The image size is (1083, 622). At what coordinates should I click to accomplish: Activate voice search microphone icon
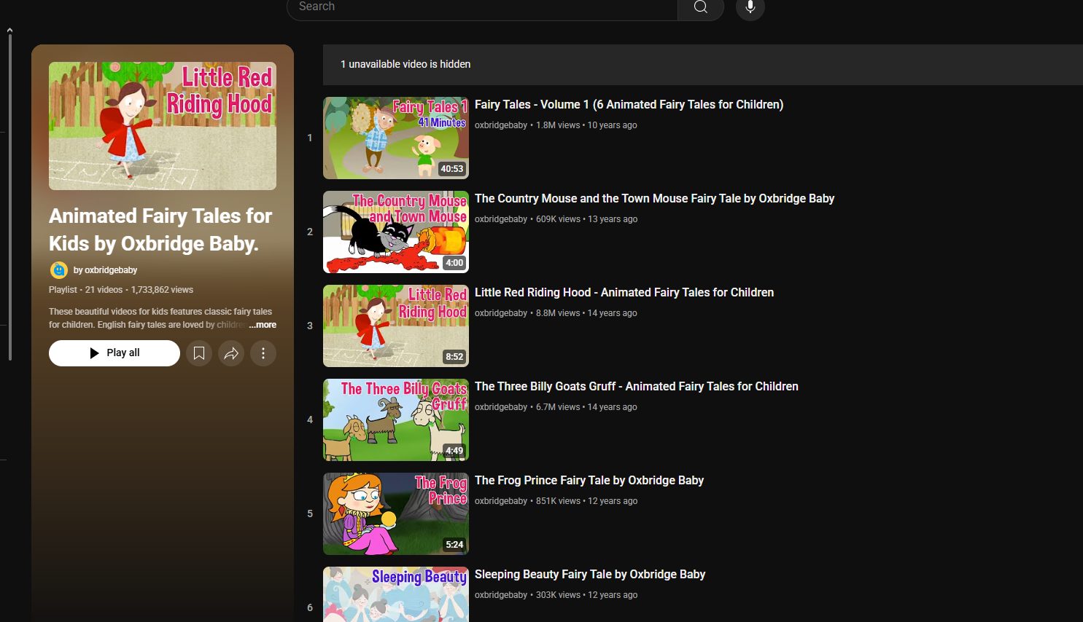[750, 7]
